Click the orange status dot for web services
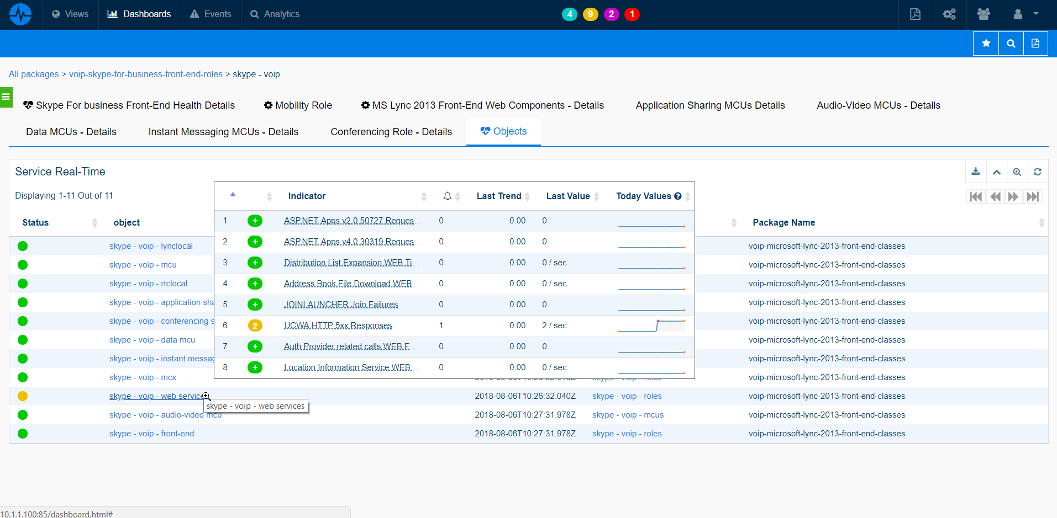 (x=23, y=396)
